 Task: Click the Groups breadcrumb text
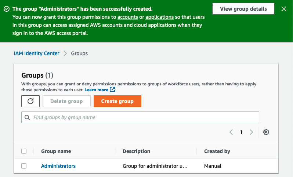coord(79,53)
